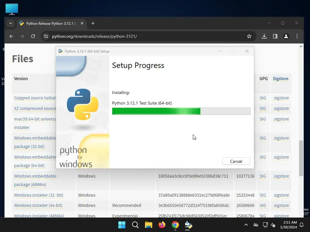
Task: Show hidden system tray icons
Action: click(246, 225)
